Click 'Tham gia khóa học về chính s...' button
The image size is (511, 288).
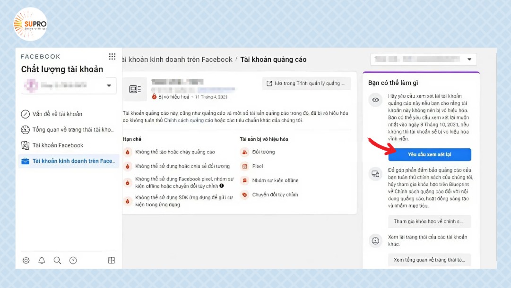[x=430, y=221]
